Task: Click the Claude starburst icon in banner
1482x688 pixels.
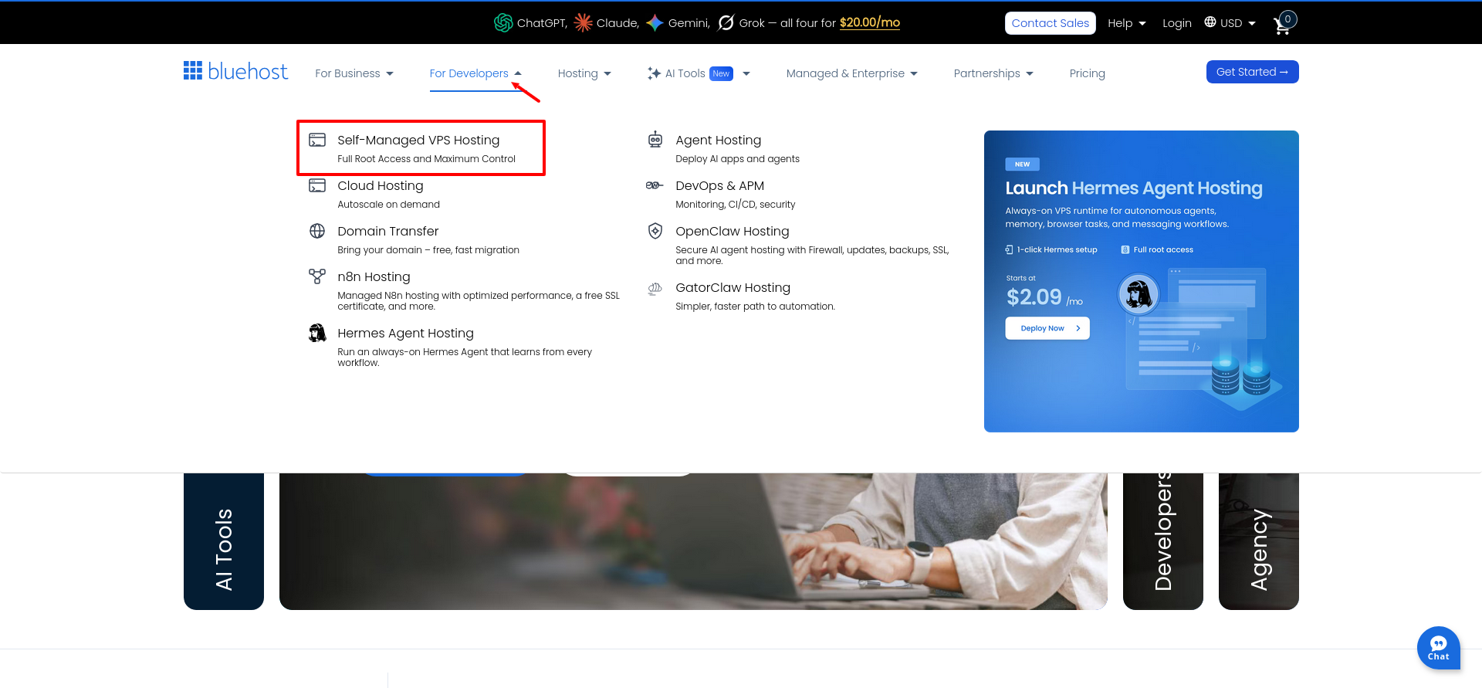Action: coord(584,23)
